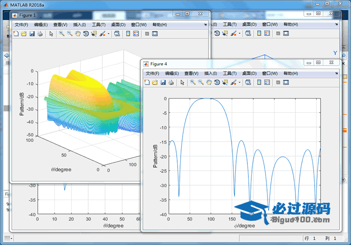
Task: Insert Legend icon in Figure 4 toolbar
Action: pyautogui.click(x=267, y=82)
